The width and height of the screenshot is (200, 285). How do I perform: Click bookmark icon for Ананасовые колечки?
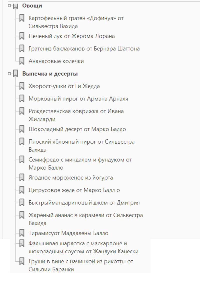tap(22, 61)
